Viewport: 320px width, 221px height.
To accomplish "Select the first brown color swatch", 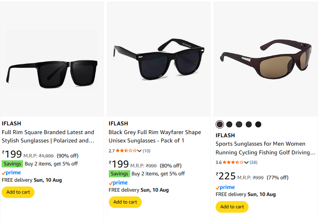I will coord(220,125).
